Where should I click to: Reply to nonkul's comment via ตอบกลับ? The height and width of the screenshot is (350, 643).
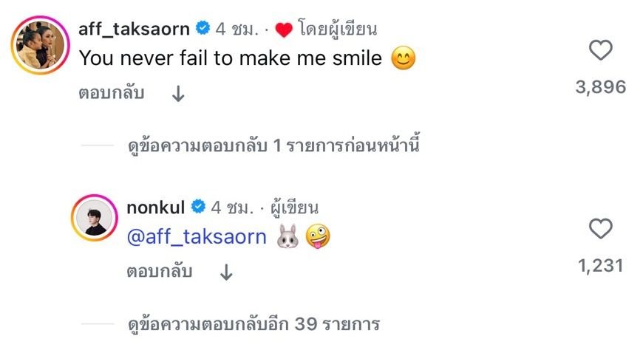(x=160, y=272)
